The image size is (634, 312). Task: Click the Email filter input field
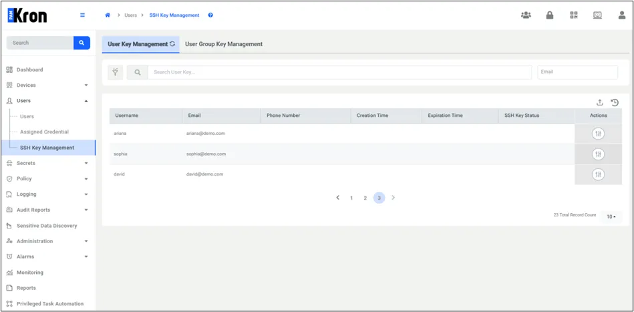point(577,72)
